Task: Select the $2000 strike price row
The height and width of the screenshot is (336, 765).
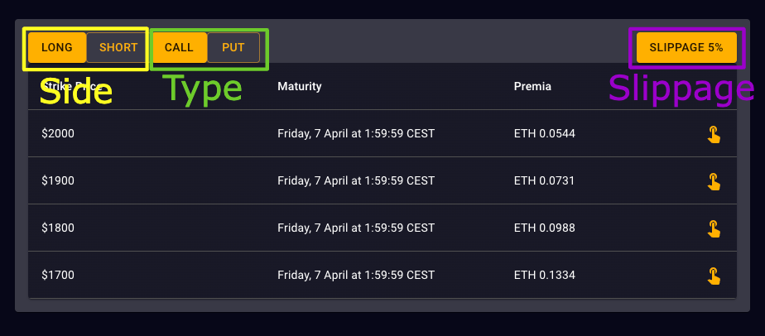Action: pyautogui.click(x=58, y=133)
